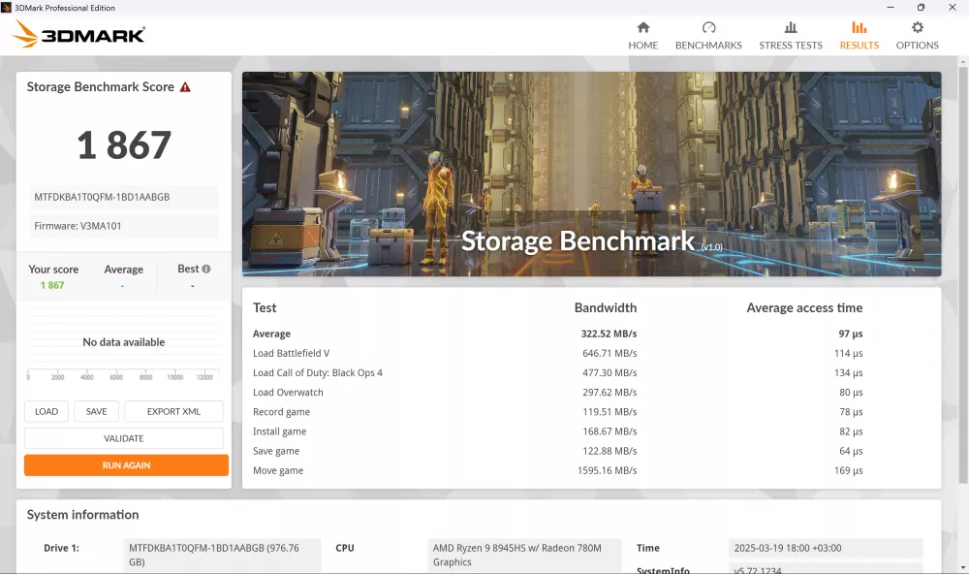
Task: Click the drive model name field
Action: click(x=122, y=197)
